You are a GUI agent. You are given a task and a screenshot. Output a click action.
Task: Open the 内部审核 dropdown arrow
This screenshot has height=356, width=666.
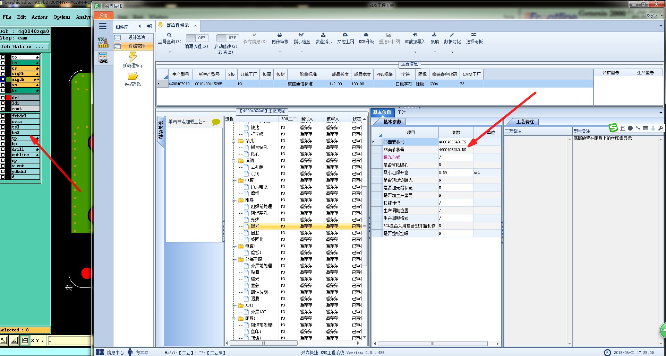click(x=280, y=52)
